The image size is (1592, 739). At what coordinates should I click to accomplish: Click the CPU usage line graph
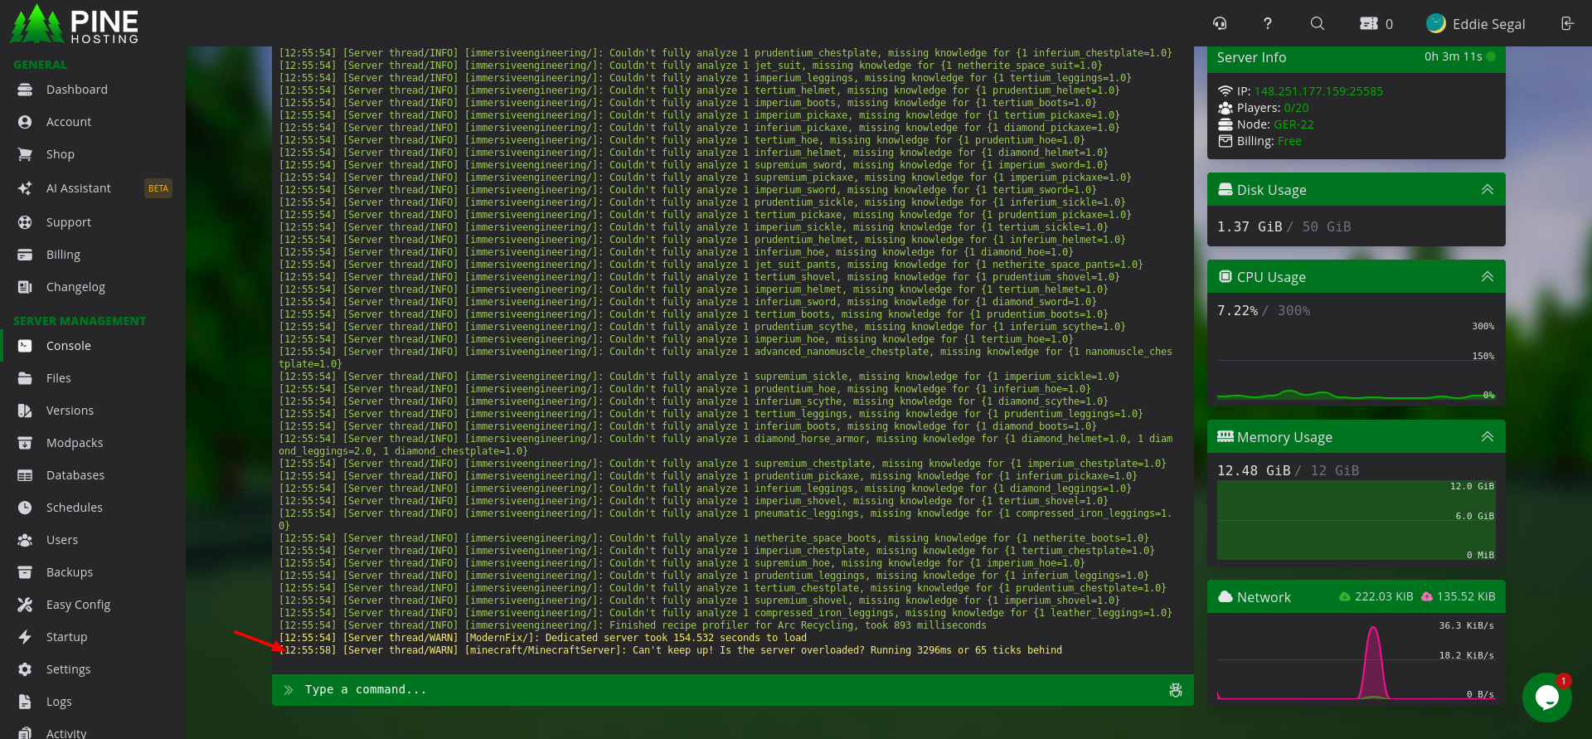[x=1356, y=362]
